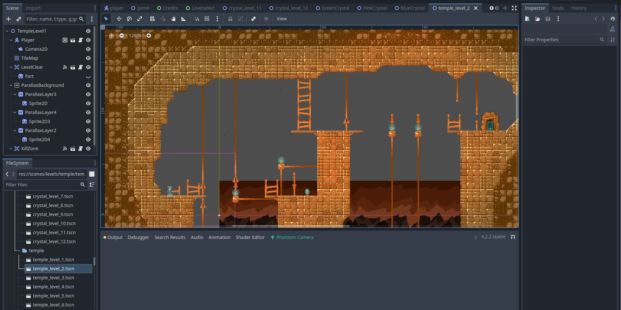Screen dimensions: 621x310
Task: Open temple_level_3.tscn from the FileSystem
Action: pyautogui.click(x=53, y=278)
